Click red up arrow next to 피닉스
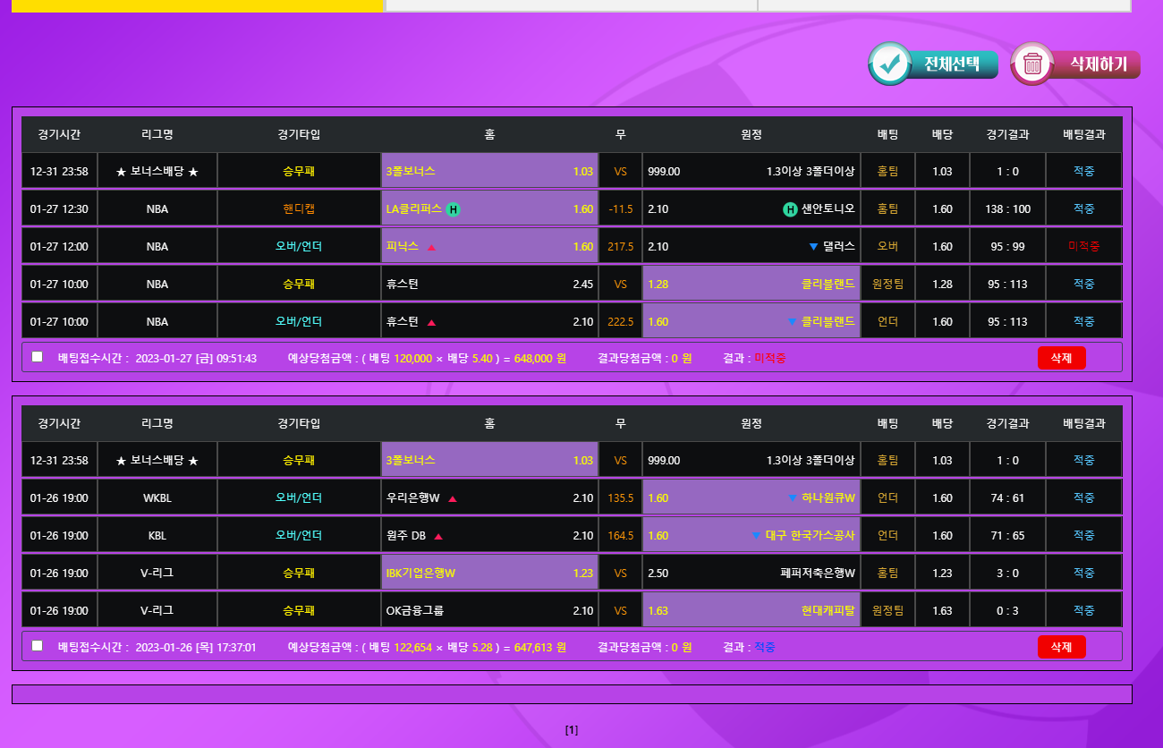Image resolution: width=1163 pixels, height=748 pixels. tap(431, 247)
